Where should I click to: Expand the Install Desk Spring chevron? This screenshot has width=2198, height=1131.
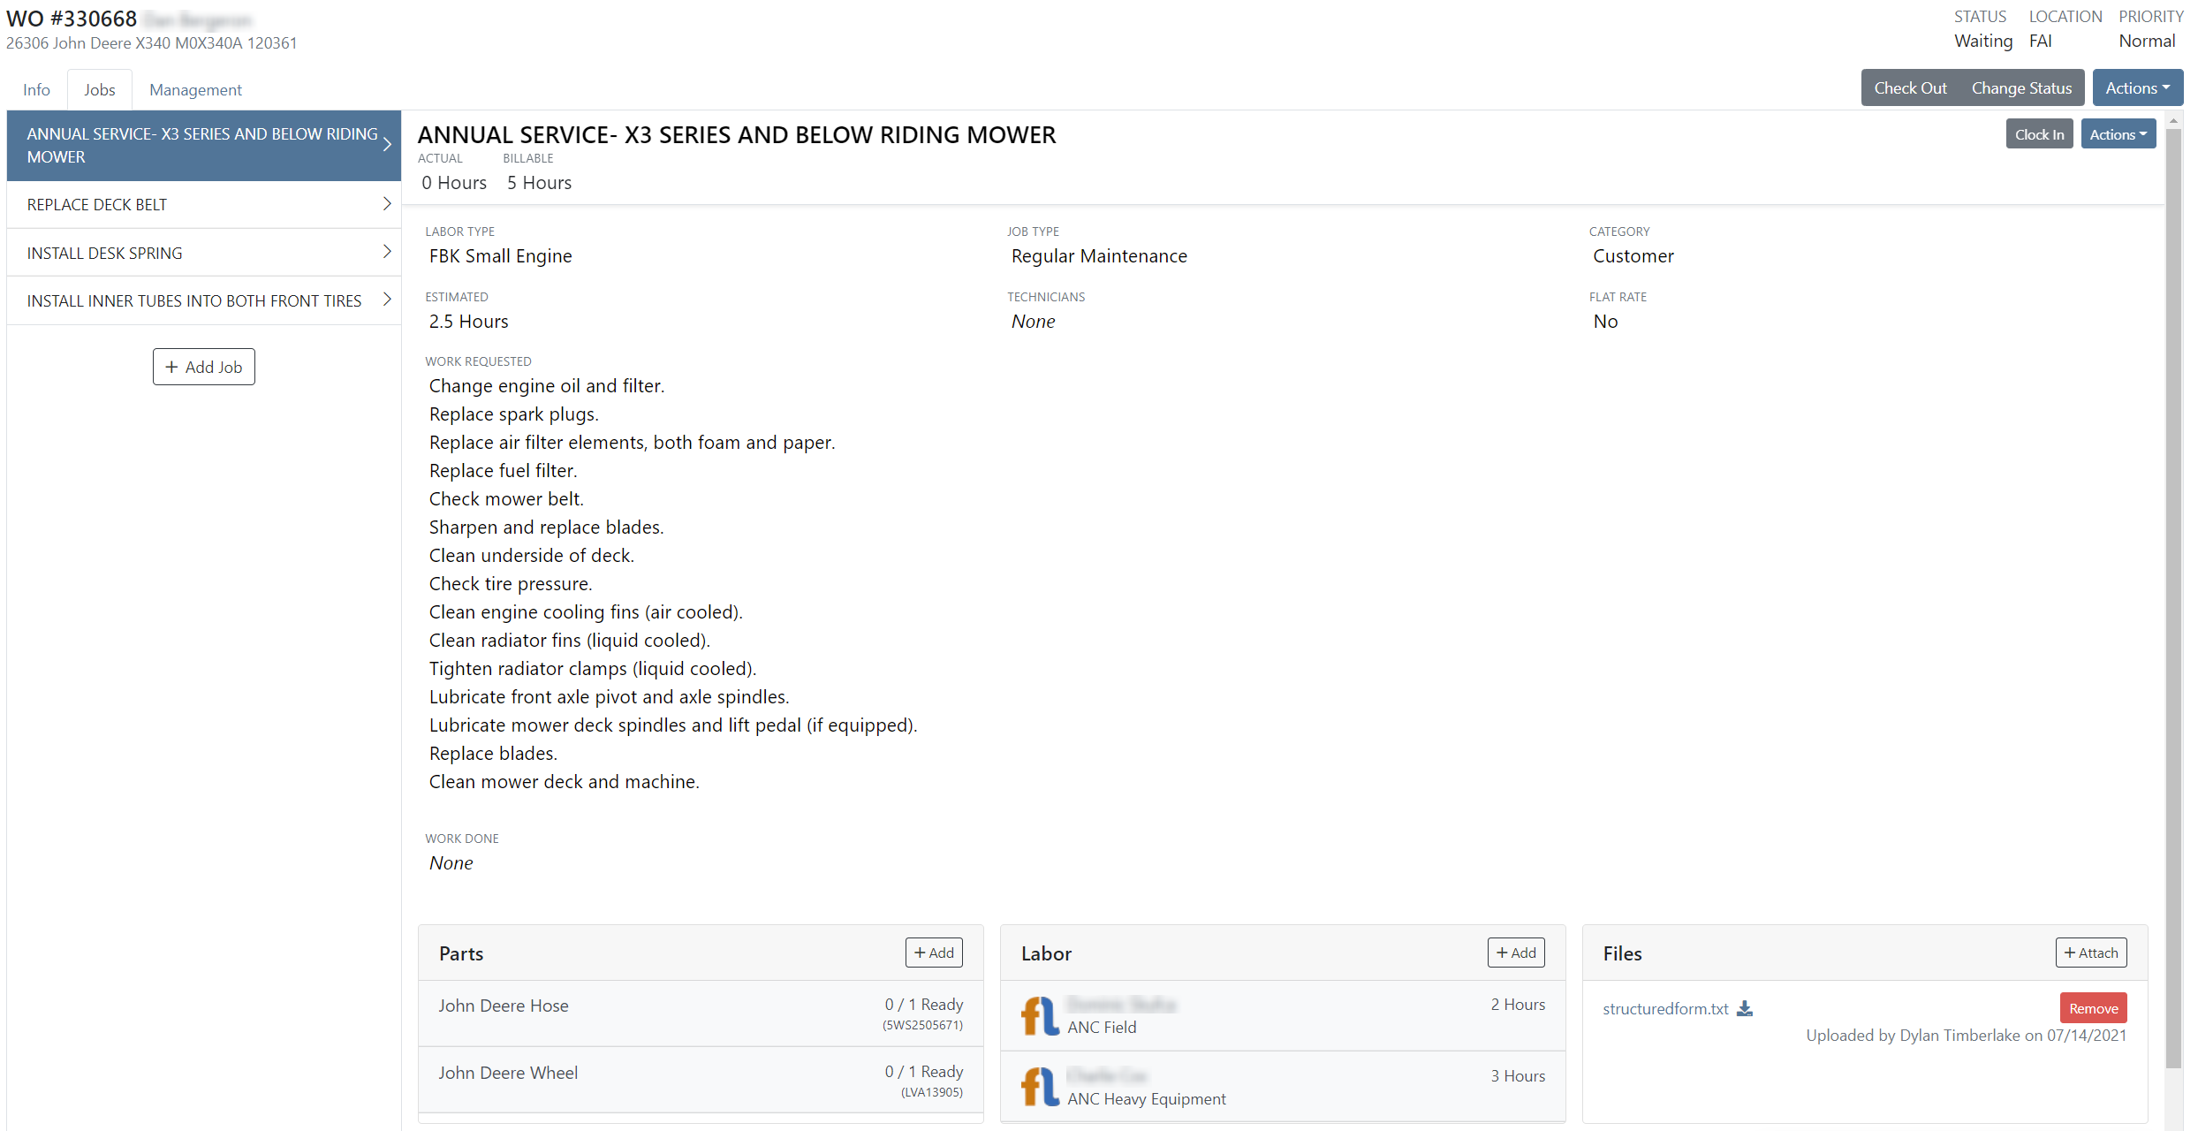pyautogui.click(x=387, y=252)
